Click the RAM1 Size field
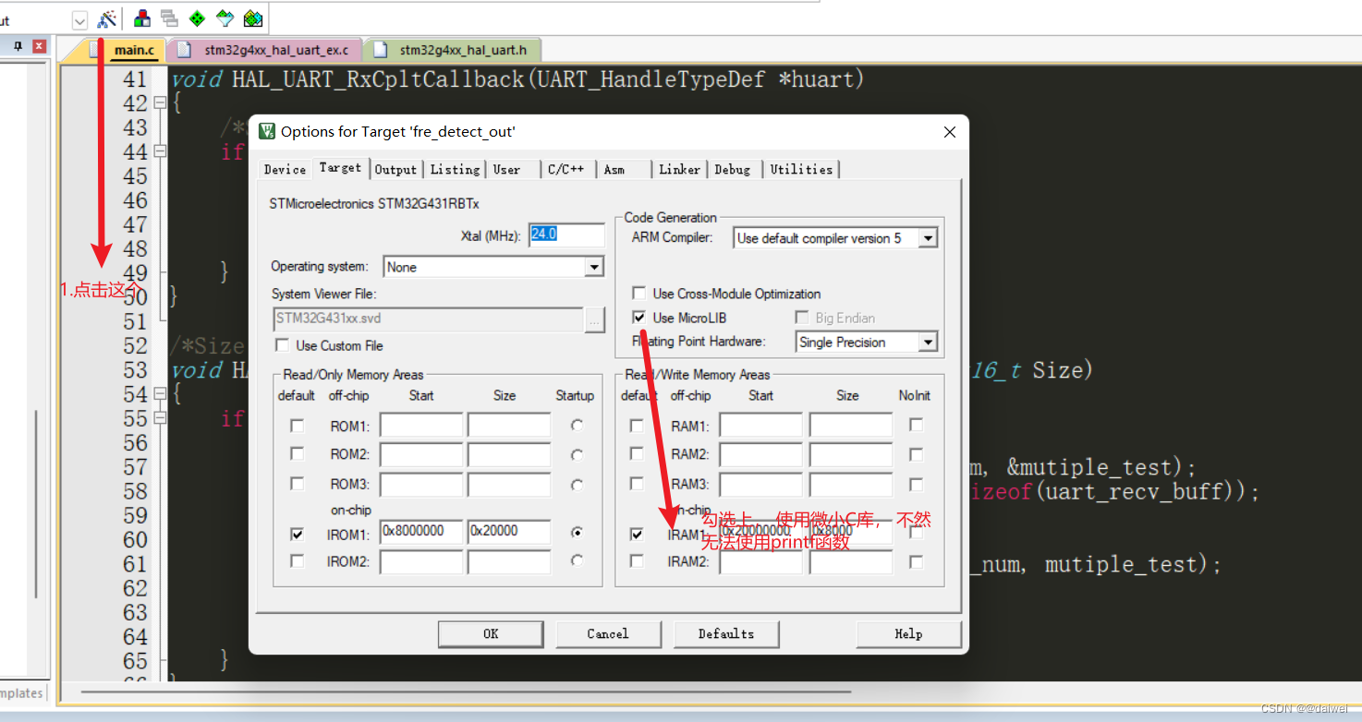This screenshot has width=1362, height=722. [x=851, y=426]
